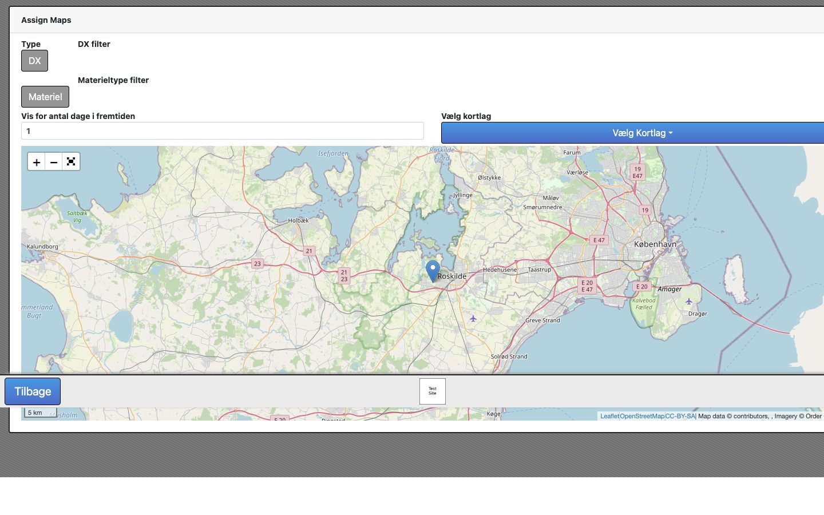This screenshot has width=824, height=515.
Task: Open the CC-BY-SA license link
Action: [680, 416]
